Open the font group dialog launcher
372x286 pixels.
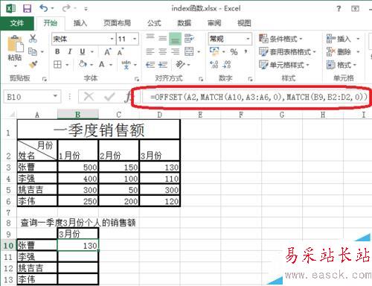click(136, 79)
